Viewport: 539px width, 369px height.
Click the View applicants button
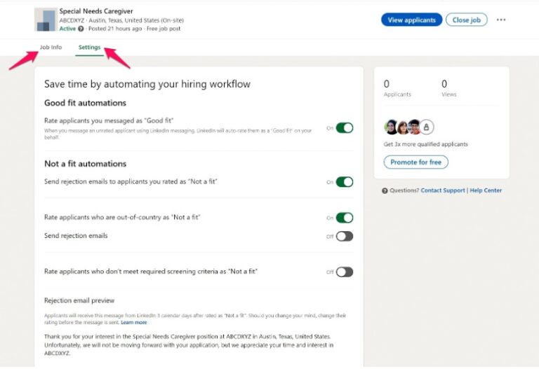coord(411,20)
